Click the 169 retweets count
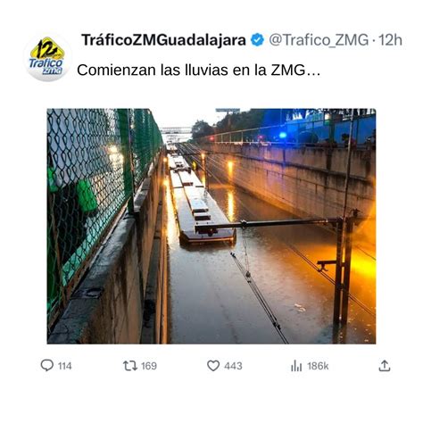 click(x=149, y=366)
